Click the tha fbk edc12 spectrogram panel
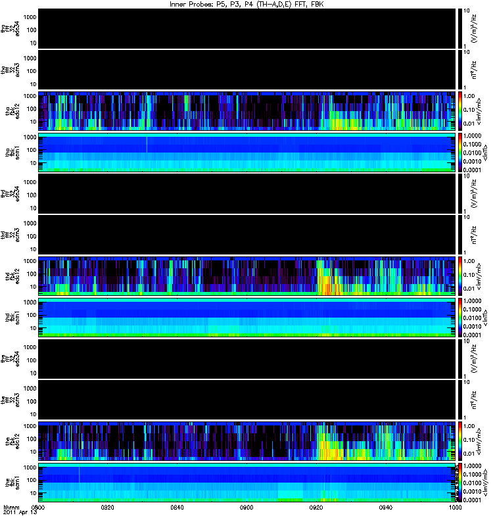The width and height of the screenshot is (493, 526). (x=247, y=111)
